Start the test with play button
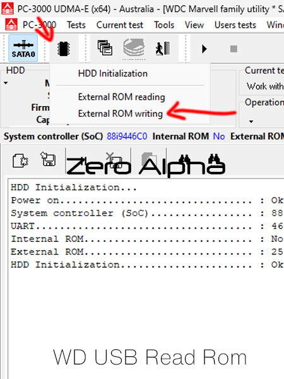 pyautogui.click(x=204, y=49)
